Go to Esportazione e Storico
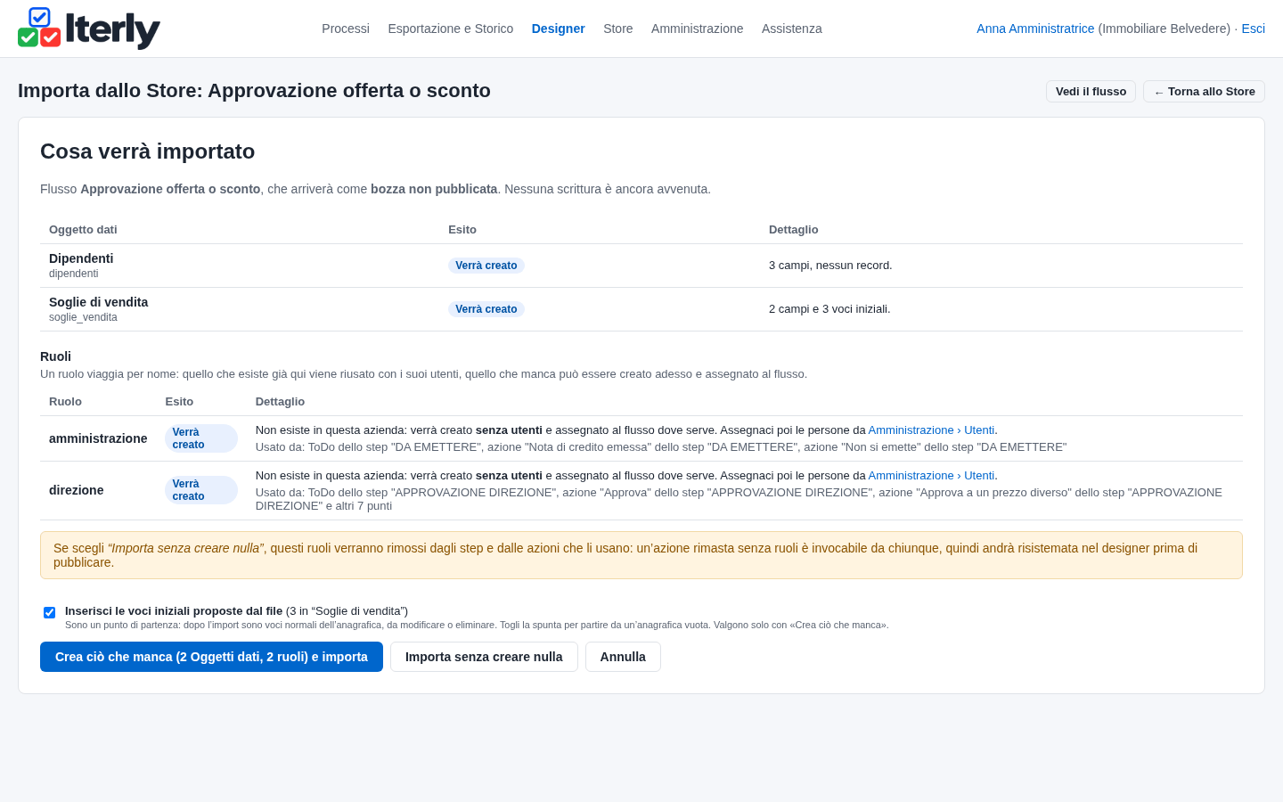The height and width of the screenshot is (802, 1283). point(451,29)
